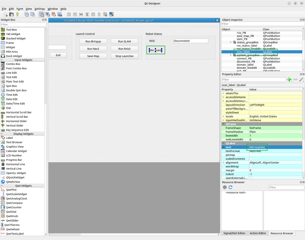
Task: Click the Send to Back toolbar icon
Action: (27, 14)
